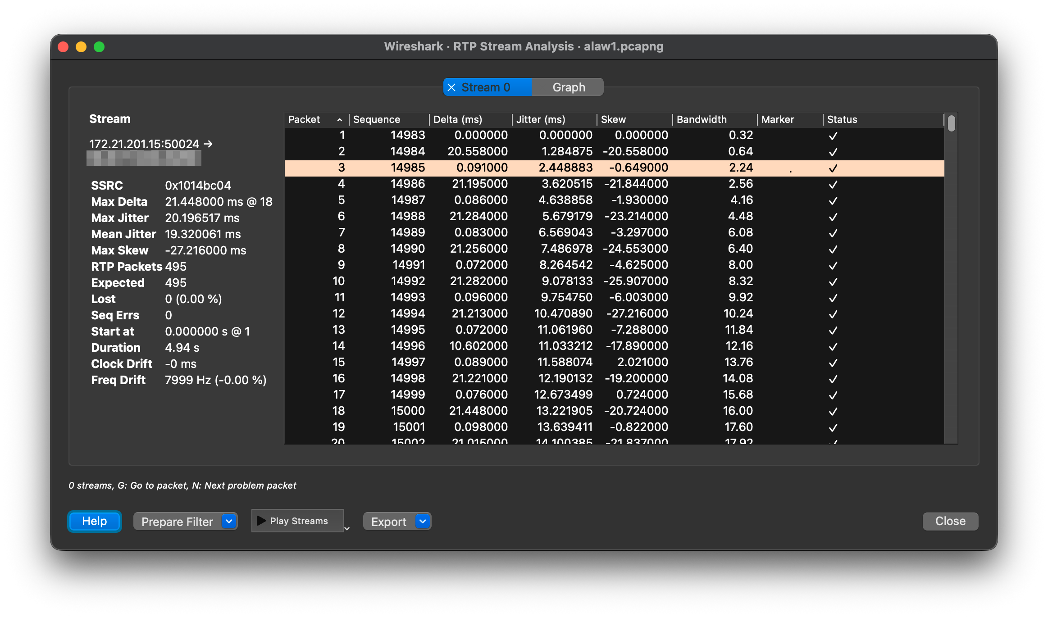Screen dimensions: 1048x617
Task: Click the Close button
Action: pyautogui.click(x=950, y=521)
